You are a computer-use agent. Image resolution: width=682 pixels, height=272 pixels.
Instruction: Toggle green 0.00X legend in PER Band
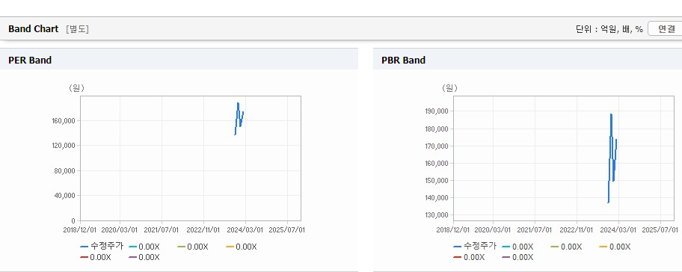[x=193, y=247]
